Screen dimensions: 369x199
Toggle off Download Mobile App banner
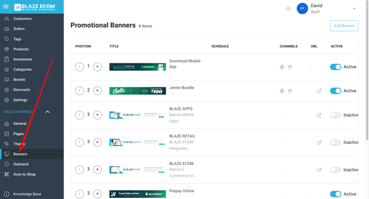point(335,67)
